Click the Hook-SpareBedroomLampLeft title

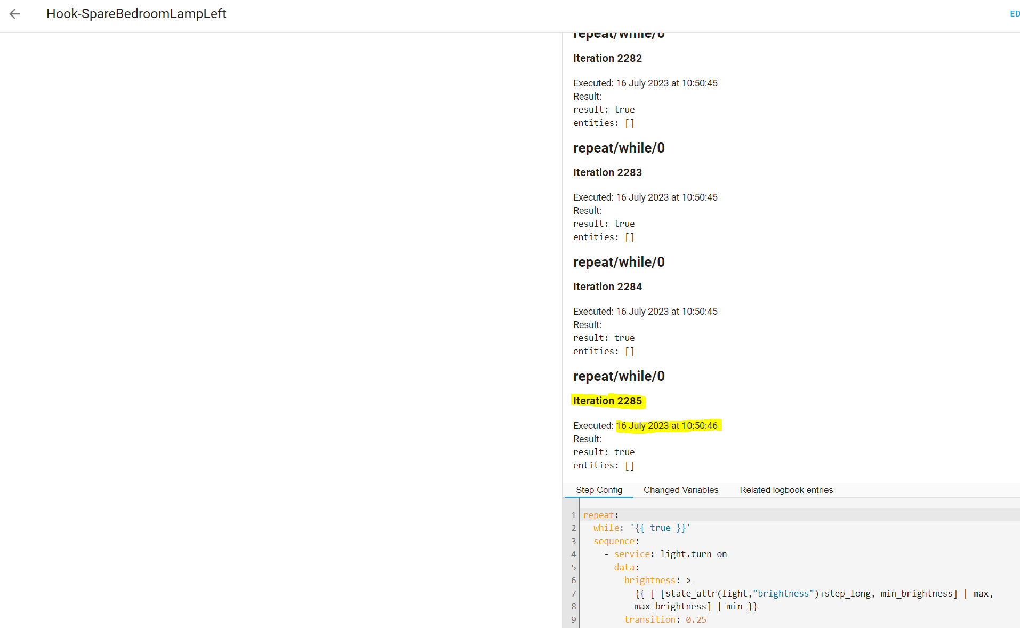coord(136,14)
